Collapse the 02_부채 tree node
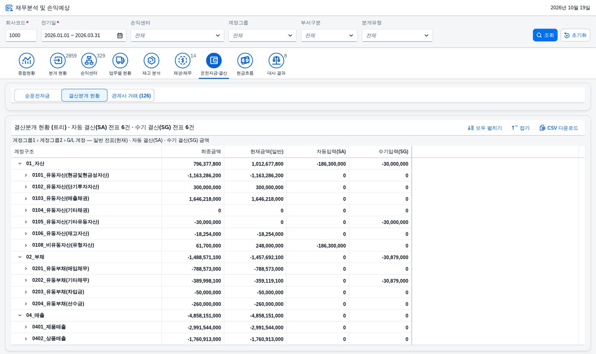 20,257
